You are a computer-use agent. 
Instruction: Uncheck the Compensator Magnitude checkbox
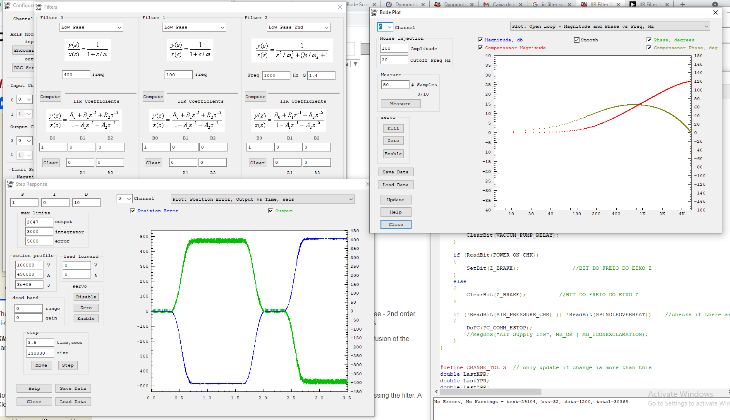pos(480,48)
